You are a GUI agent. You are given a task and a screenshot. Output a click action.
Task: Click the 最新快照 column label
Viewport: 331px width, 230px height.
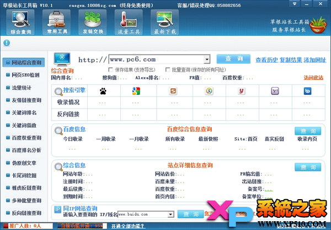pyautogui.click(x=208, y=139)
